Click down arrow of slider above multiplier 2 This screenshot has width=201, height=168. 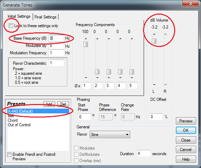click(97, 78)
